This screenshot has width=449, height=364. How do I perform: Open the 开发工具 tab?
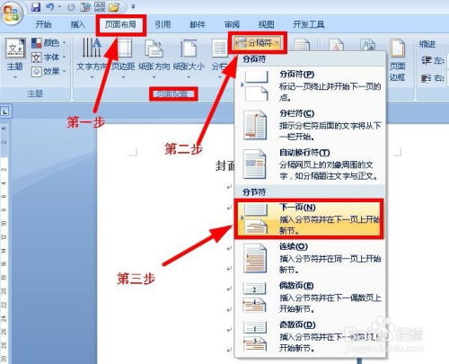coord(309,24)
